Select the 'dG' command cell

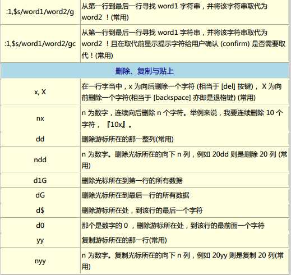[x=40, y=195]
